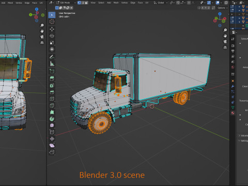Click the zoom magnifier in right viewport
Viewport: 248px width, 186px height.
pos(225,30)
